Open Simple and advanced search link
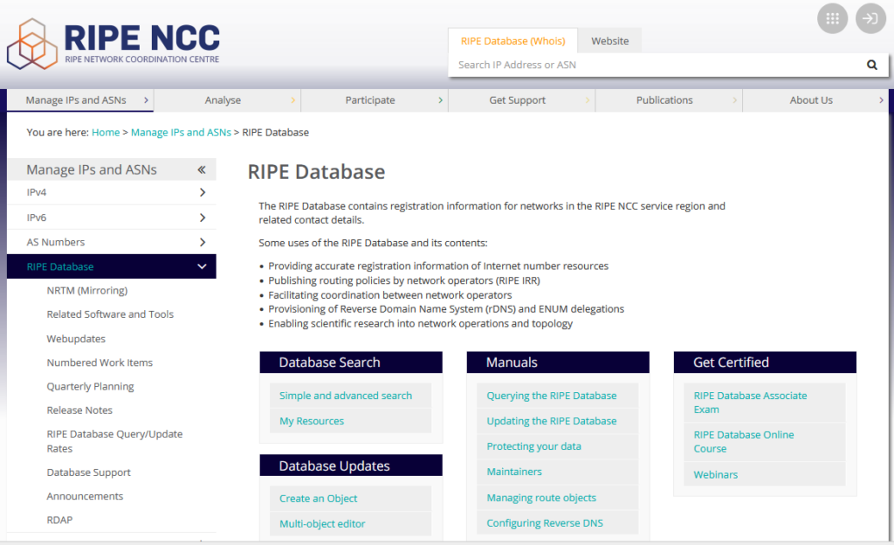Viewport: 894px width, 545px height. coord(346,396)
